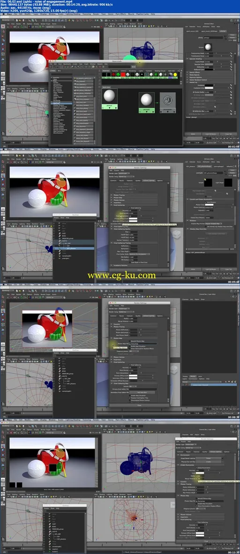Select locator1 row in 00:11:33 Outliner
The height and width of the screenshot is (554, 240).
64,552
